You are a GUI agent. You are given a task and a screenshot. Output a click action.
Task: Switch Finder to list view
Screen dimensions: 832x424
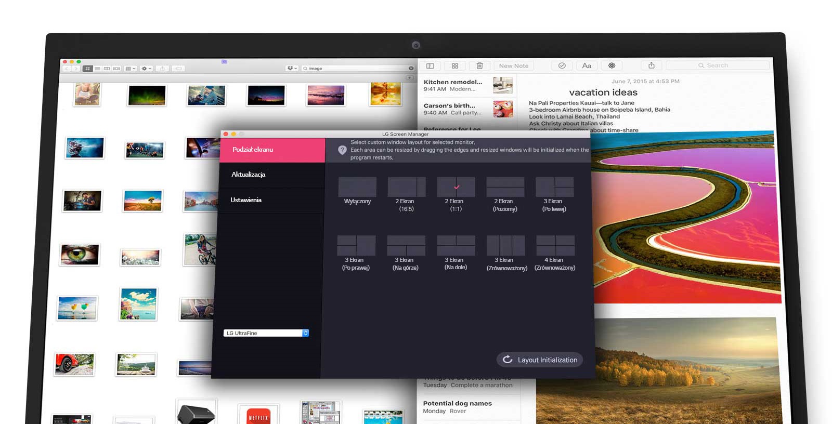[97, 69]
